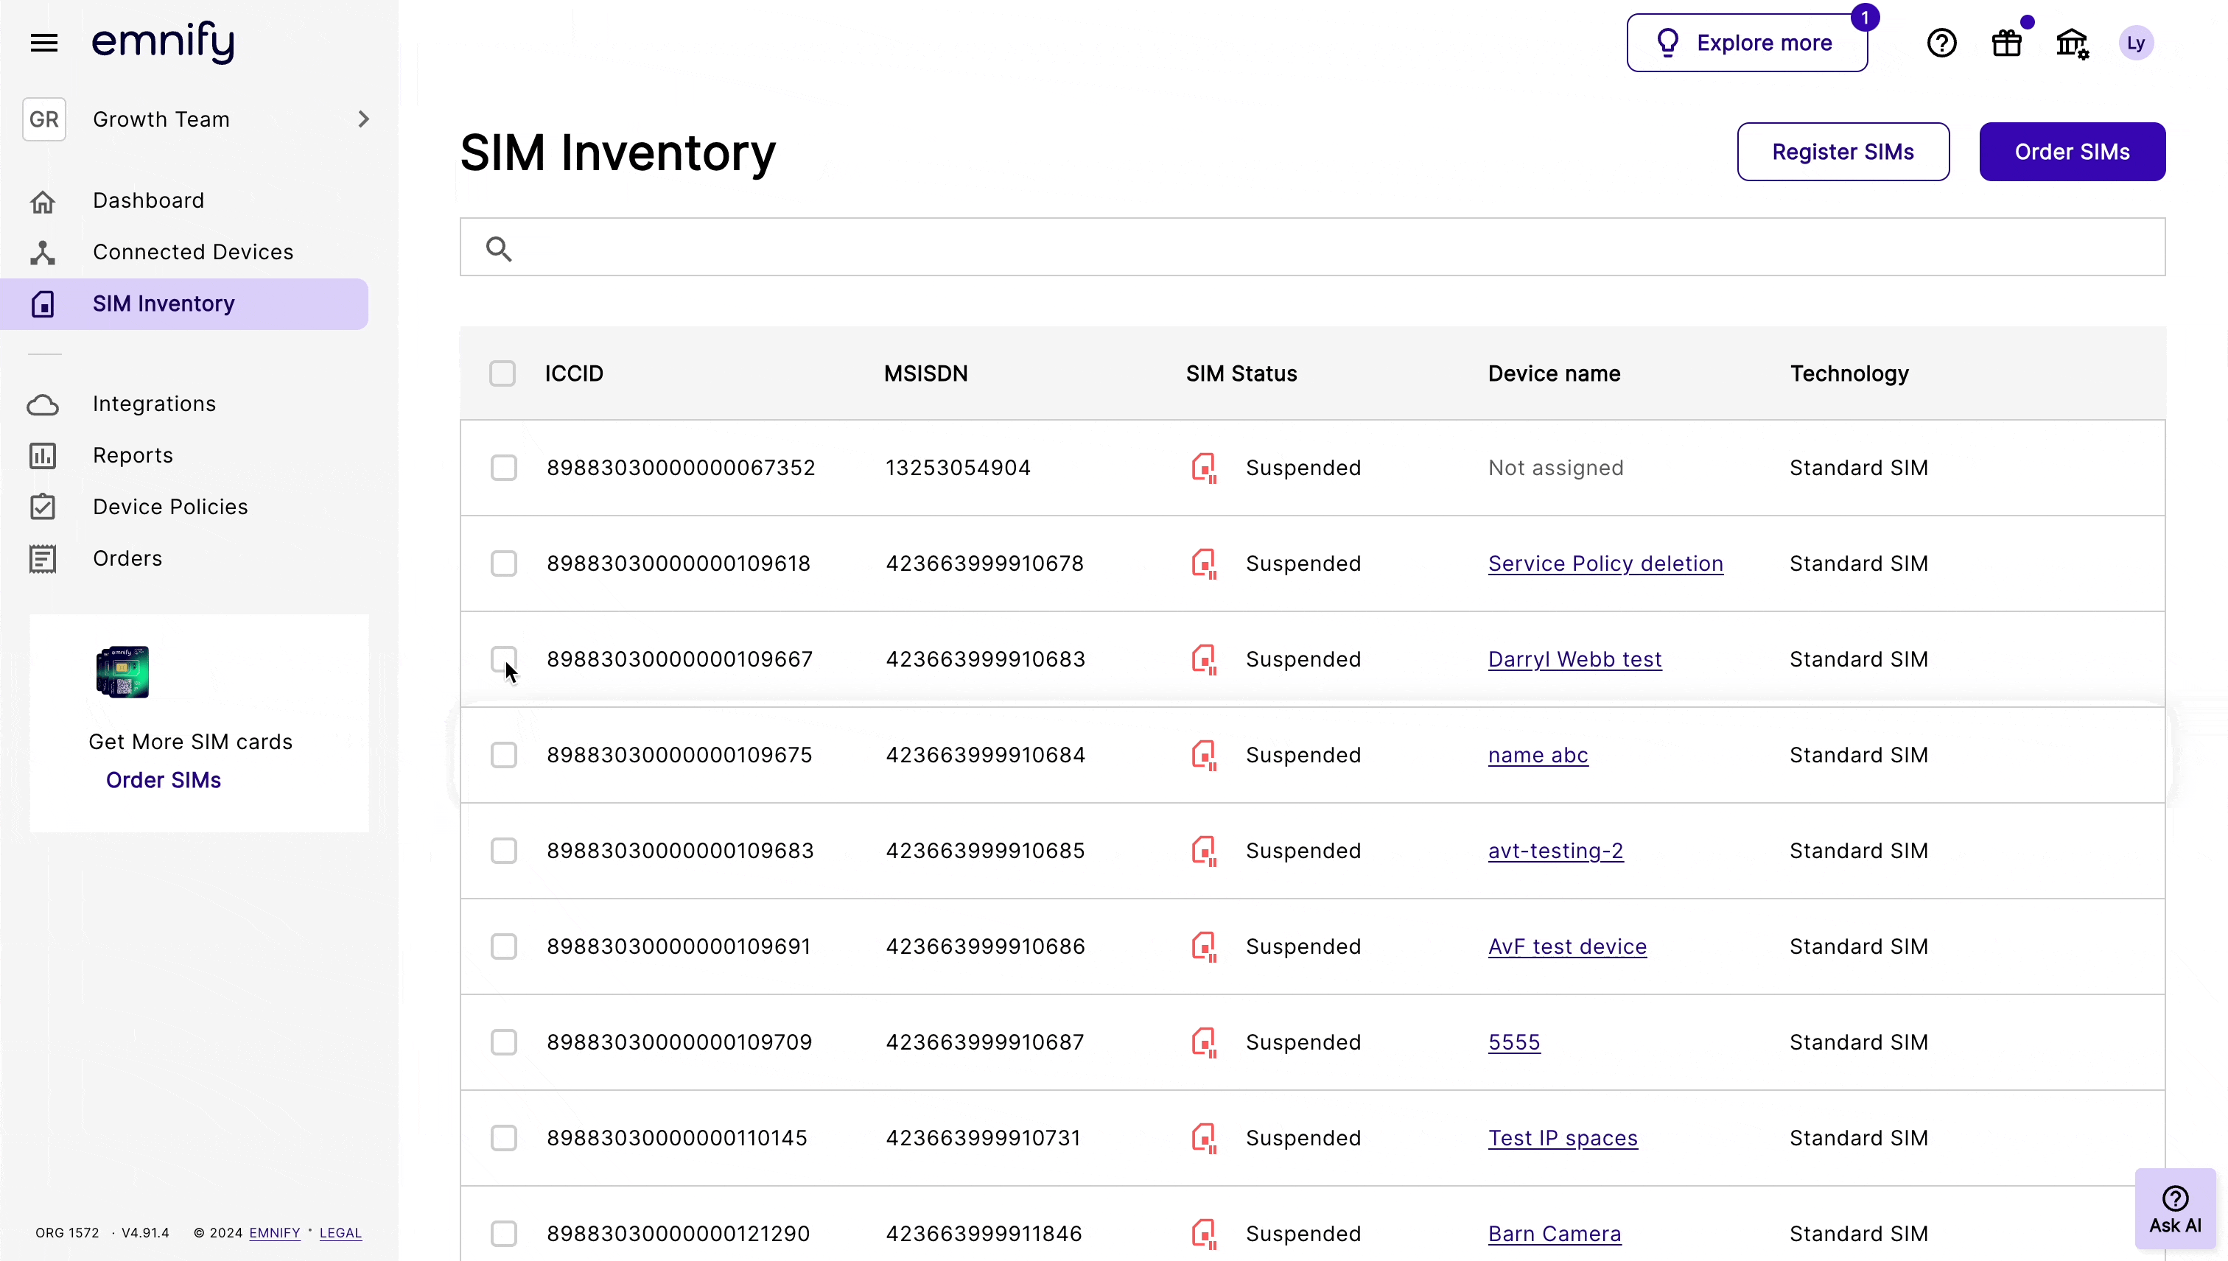Open the Integrations menu item
The image size is (2228, 1261).
pos(154,404)
